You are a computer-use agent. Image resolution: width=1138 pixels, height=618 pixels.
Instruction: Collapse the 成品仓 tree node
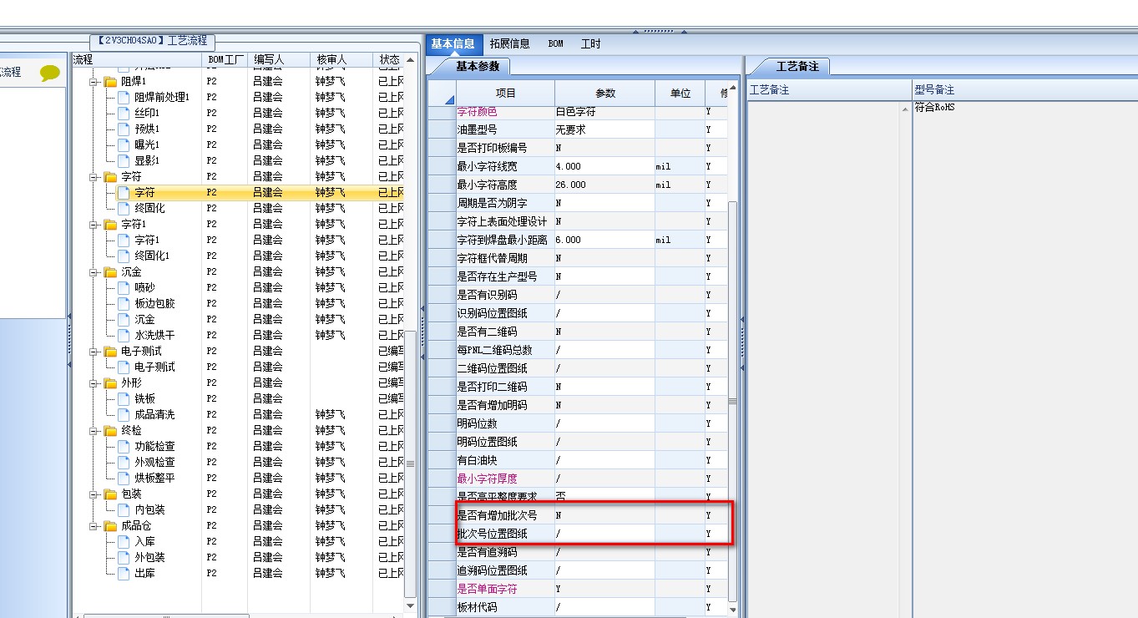(94, 526)
